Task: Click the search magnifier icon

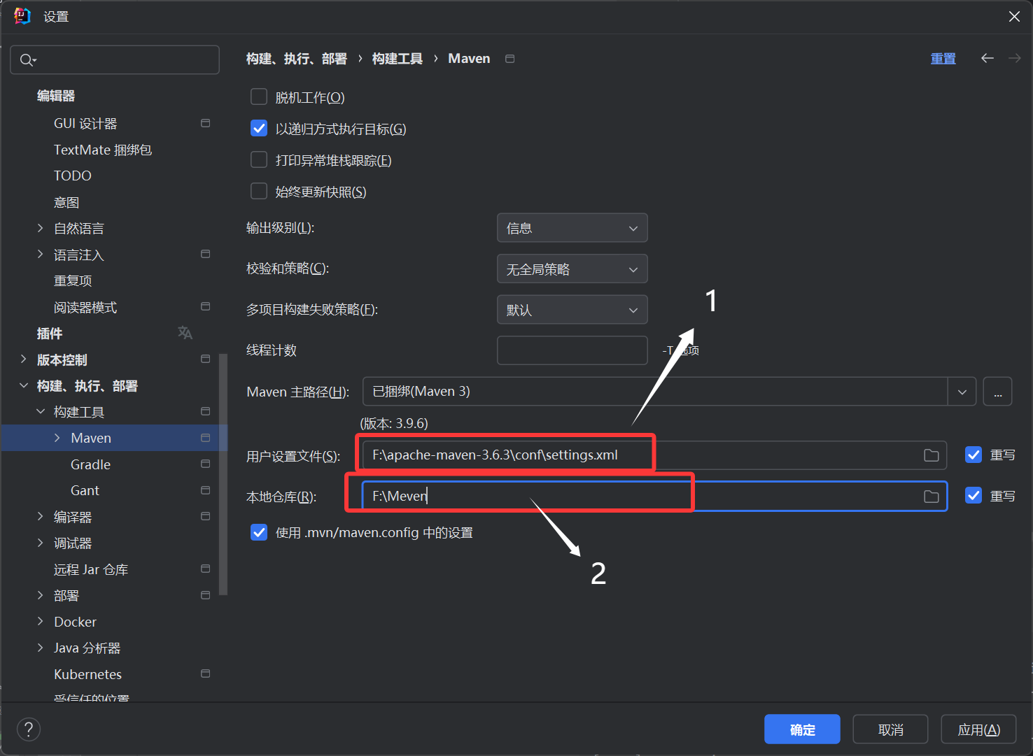Action: click(x=27, y=60)
